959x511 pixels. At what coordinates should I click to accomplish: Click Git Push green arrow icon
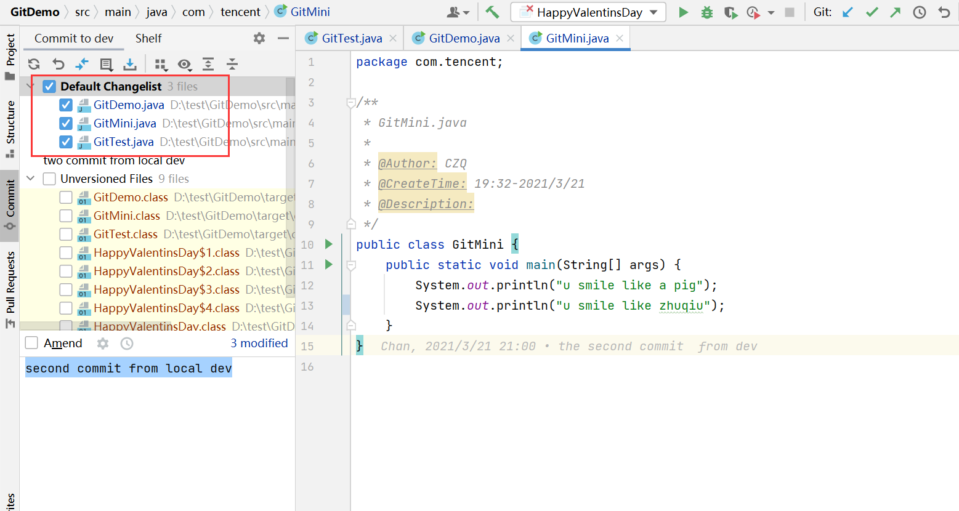coord(896,12)
